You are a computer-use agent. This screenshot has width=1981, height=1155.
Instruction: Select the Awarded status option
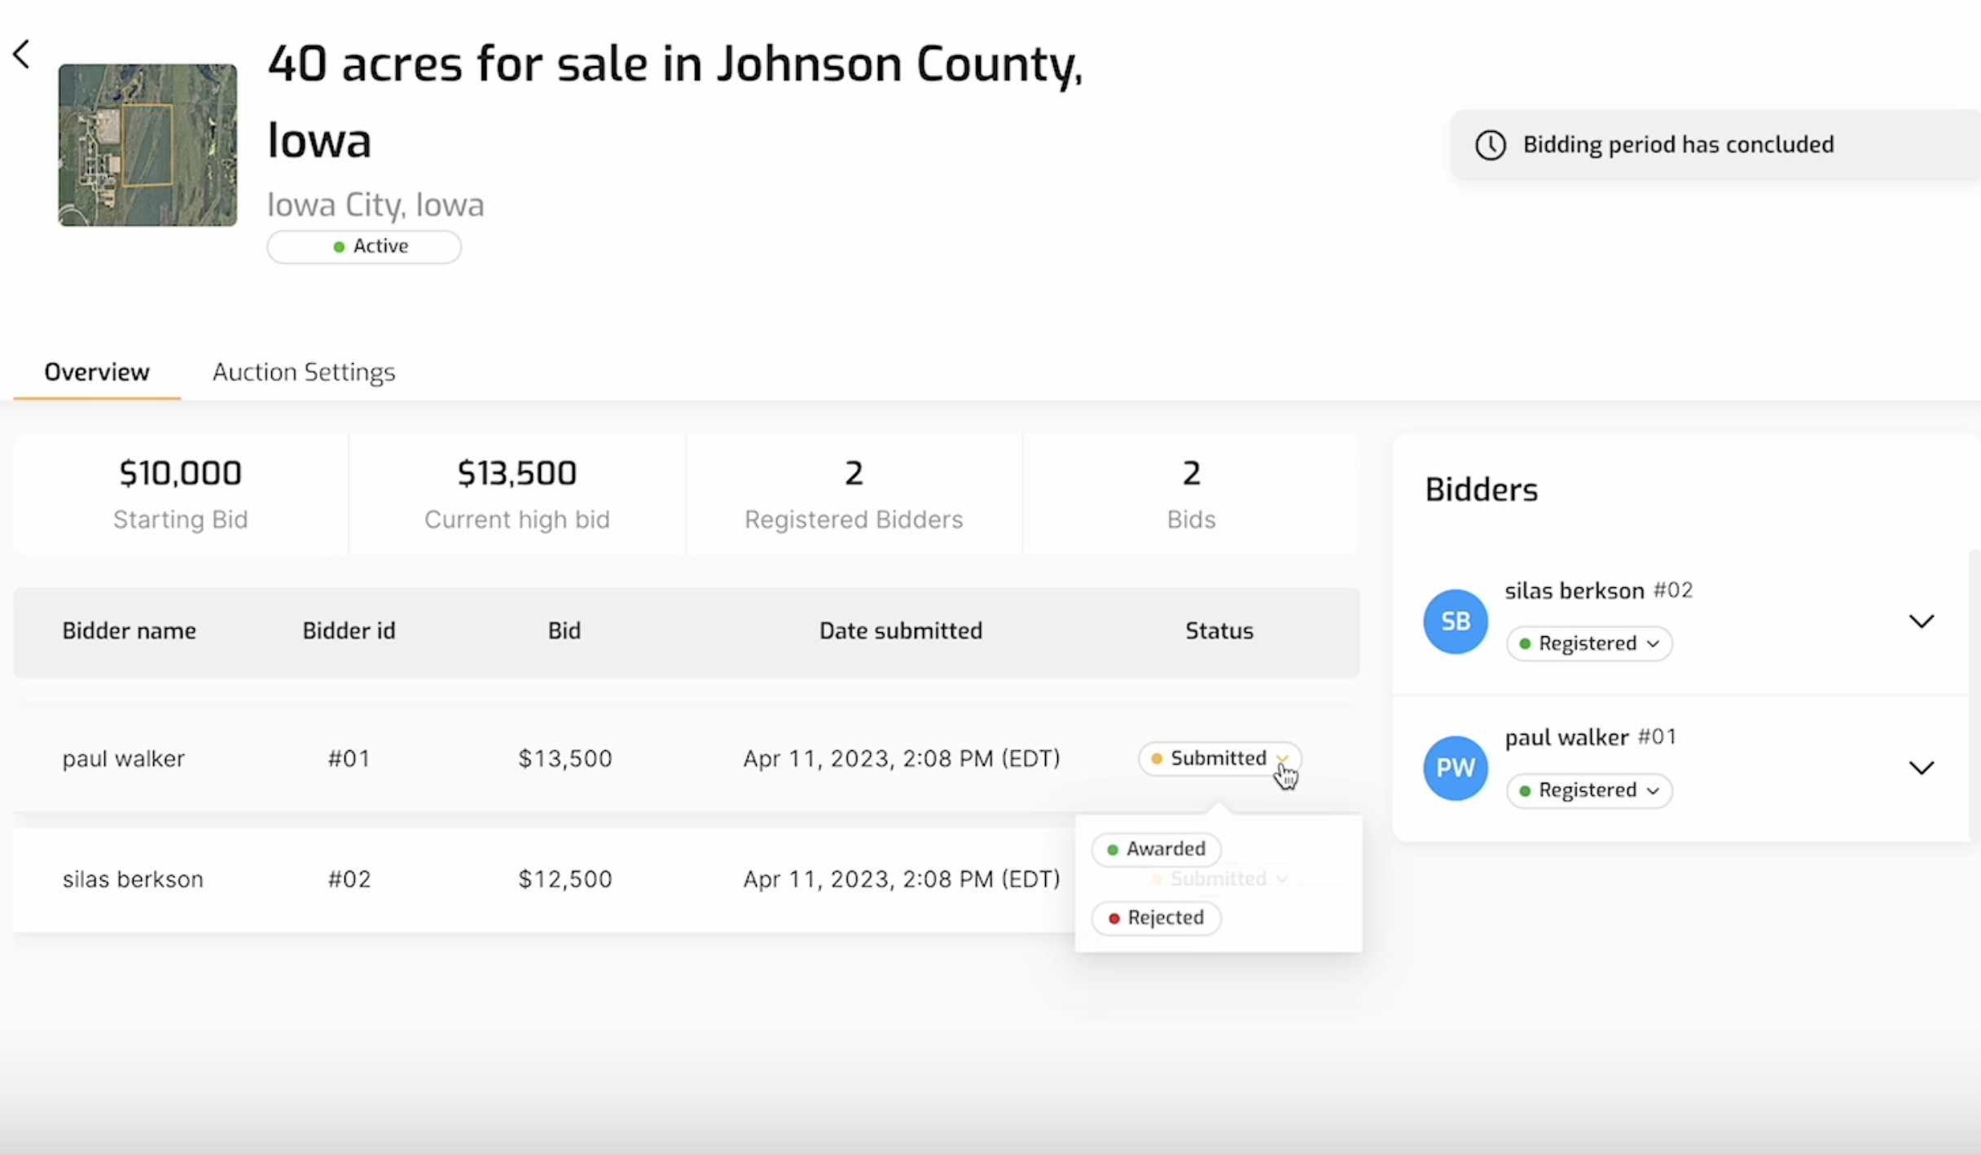pos(1155,849)
